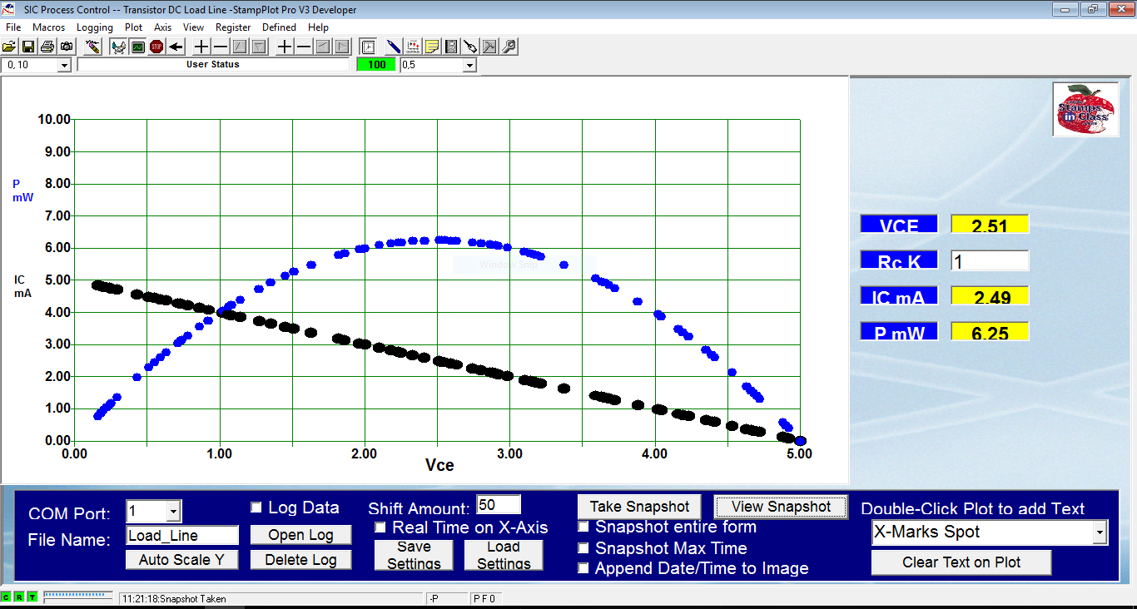Click the shift-left triangle toolbar icon

(x=323, y=47)
